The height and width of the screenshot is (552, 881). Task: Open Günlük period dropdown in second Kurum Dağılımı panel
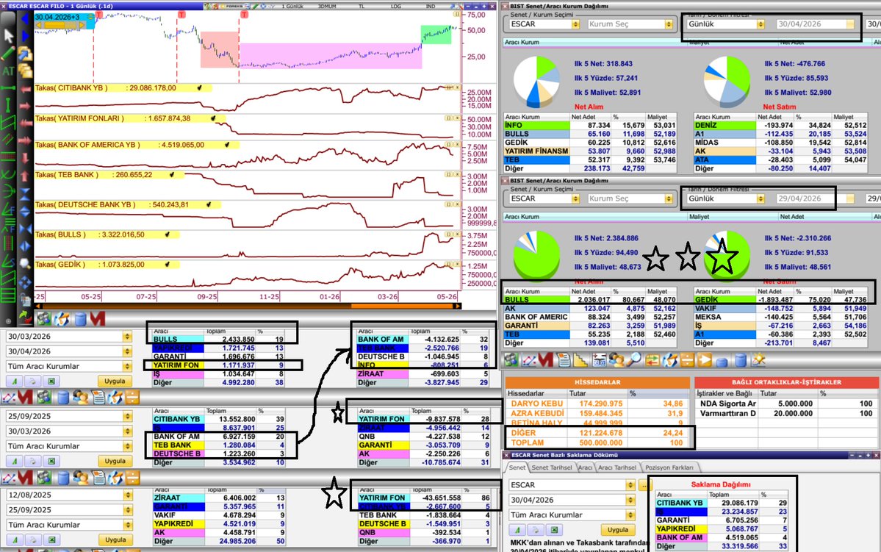(x=760, y=198)
